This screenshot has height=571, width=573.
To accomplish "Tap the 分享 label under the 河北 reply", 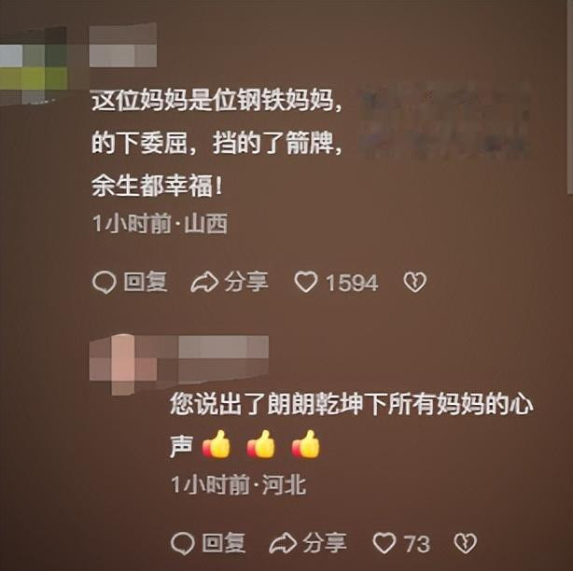I will pyautogui.click(x=325, y=543).
